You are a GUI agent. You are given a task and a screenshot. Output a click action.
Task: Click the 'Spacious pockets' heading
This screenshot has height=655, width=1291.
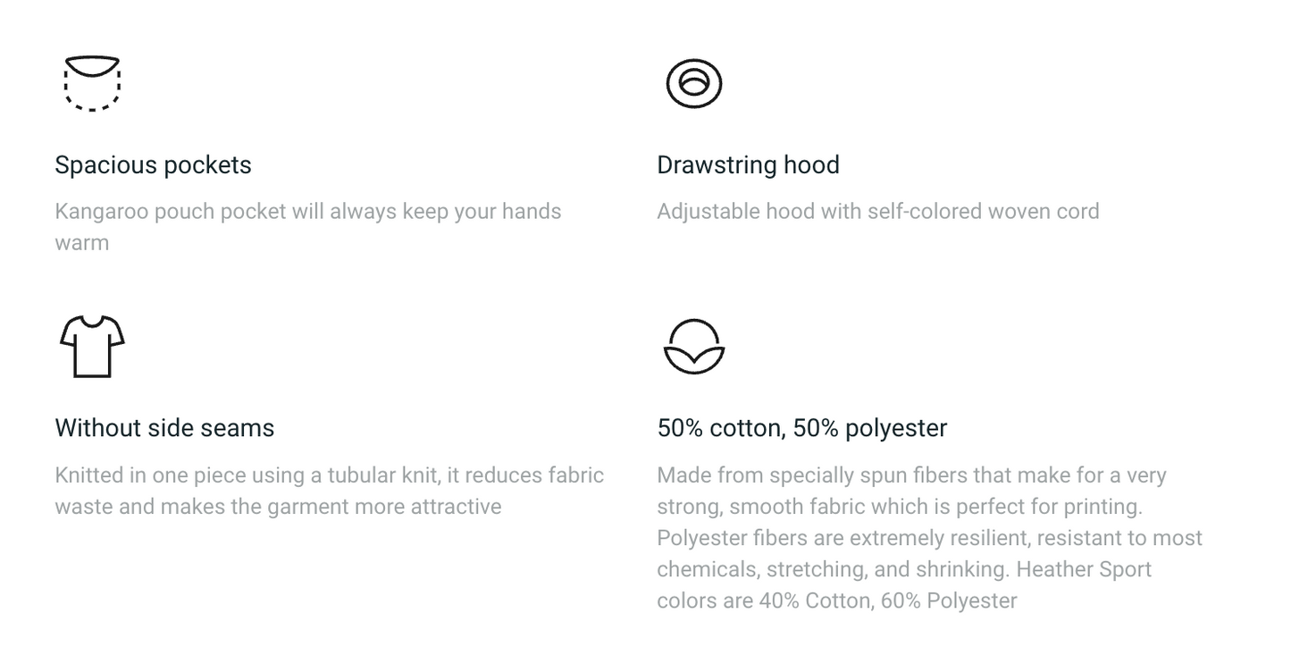pyautogui.click(x=153, y=165)
